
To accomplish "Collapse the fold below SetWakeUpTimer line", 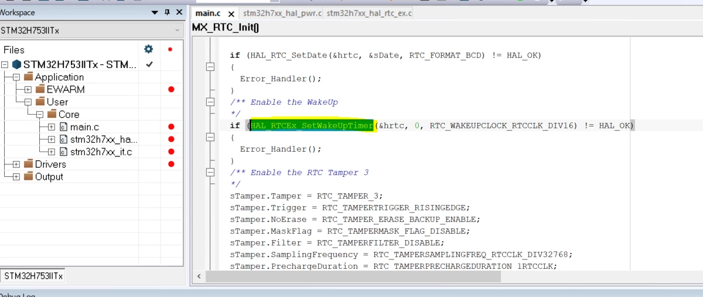I will click(x=210, y=137).
